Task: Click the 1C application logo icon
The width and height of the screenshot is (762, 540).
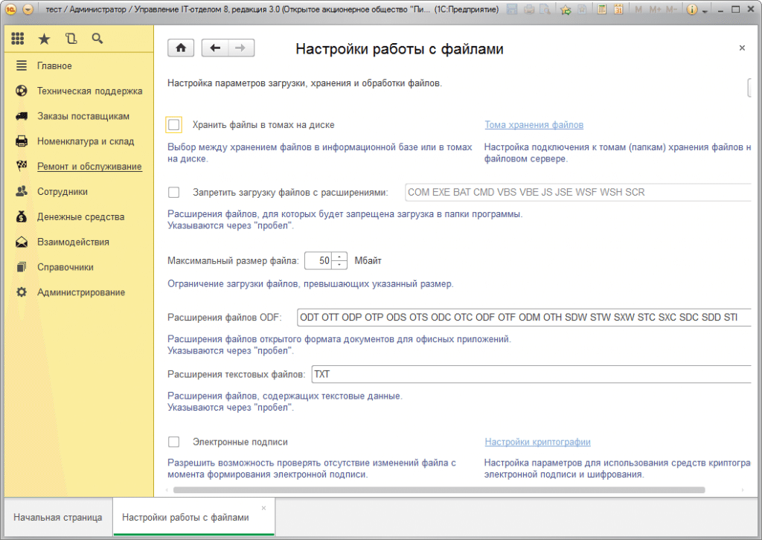Action: [x=10, y=9]
